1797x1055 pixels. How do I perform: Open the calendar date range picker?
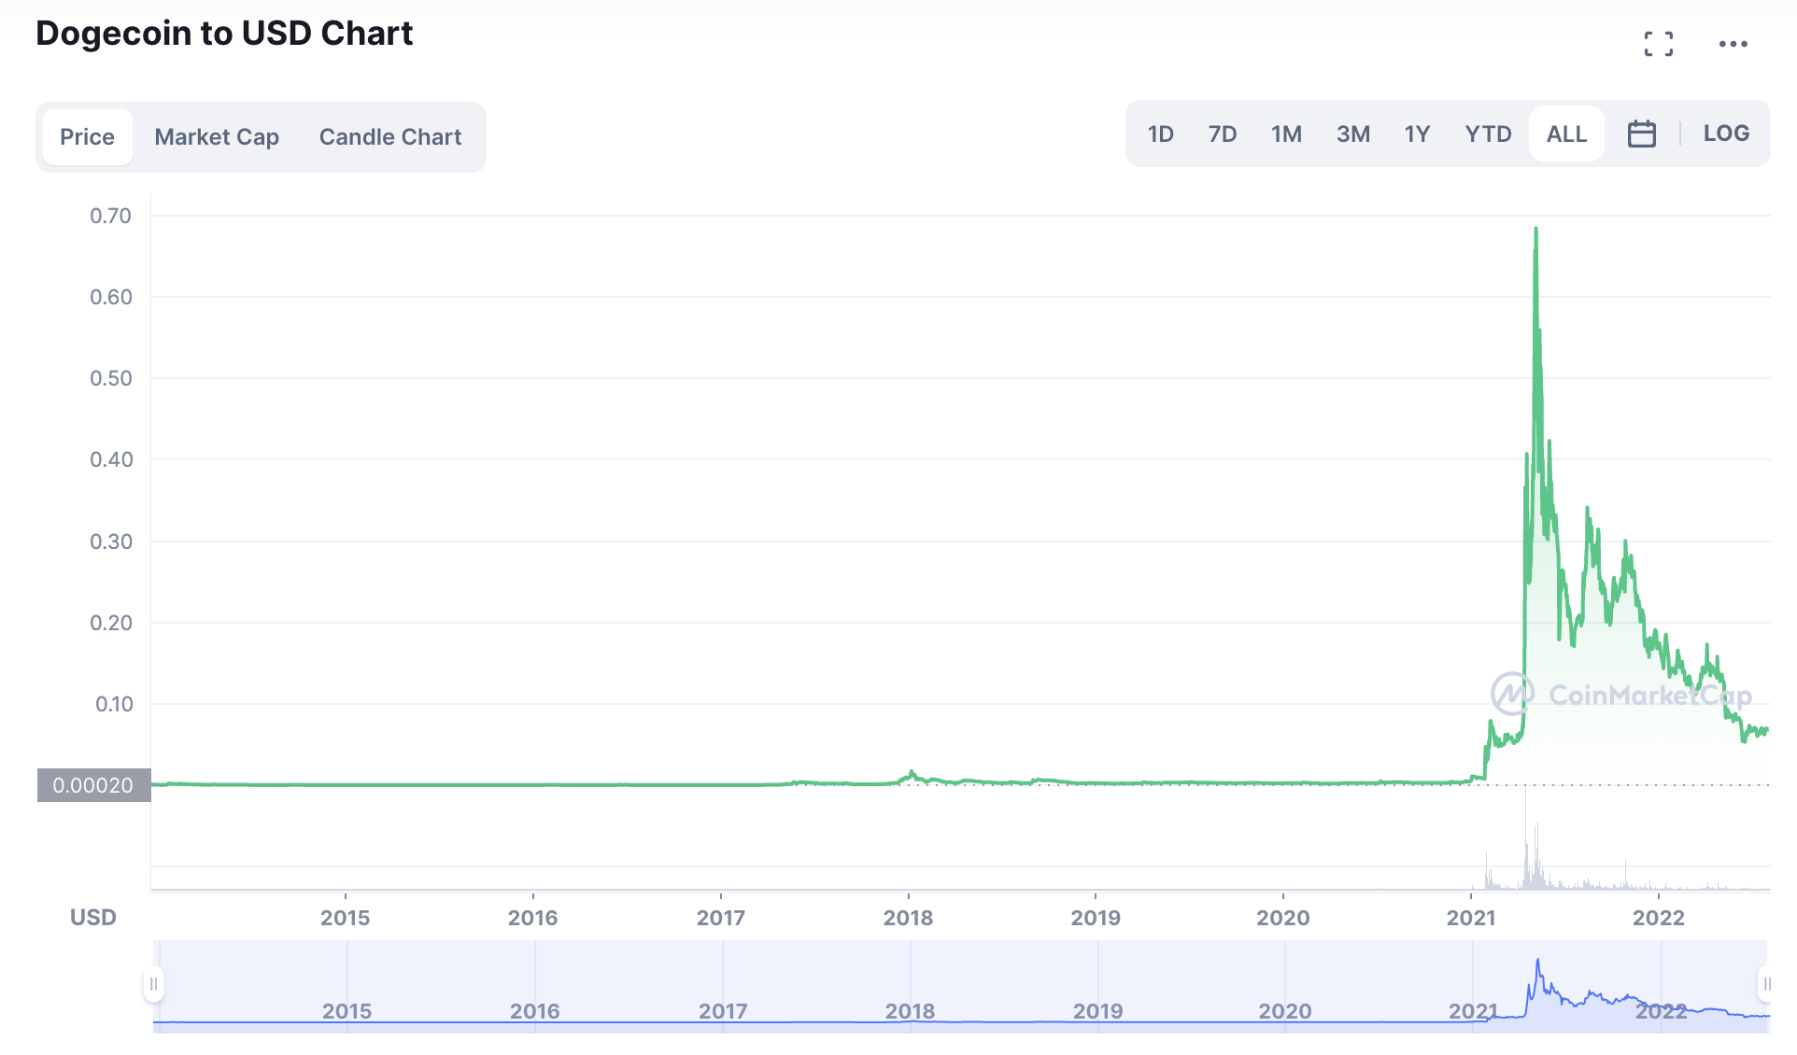[x=1641, y=134]
